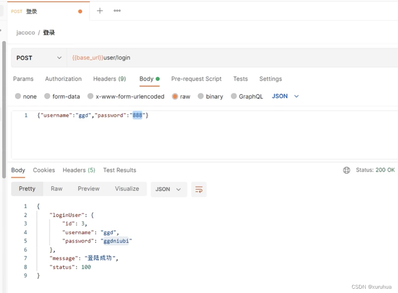Switch to response Body tab
398x293 pixels.
click(18, 170)
